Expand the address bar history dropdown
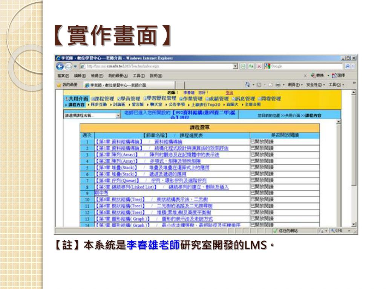The width and height of the screenshot is (386, 289). 236,66
